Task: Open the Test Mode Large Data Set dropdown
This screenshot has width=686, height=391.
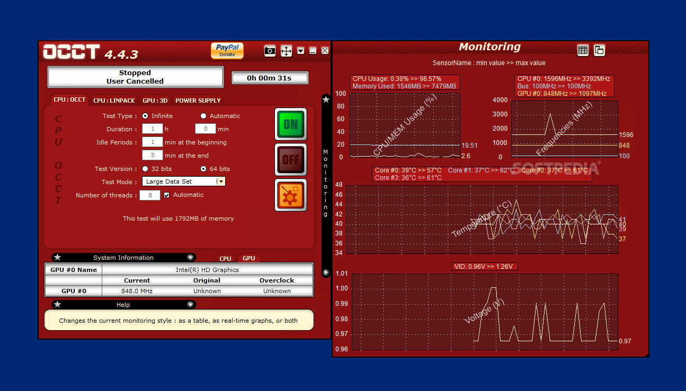Action: point(184,181)
